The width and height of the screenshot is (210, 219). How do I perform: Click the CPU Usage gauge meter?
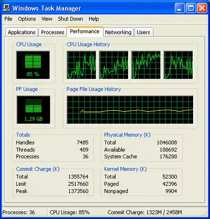point(33,65)
